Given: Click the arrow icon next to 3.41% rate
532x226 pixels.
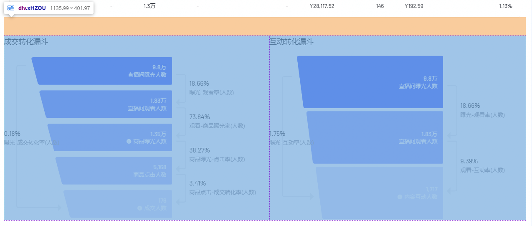Looking at the screenshot, I should (x=180, y=188).
